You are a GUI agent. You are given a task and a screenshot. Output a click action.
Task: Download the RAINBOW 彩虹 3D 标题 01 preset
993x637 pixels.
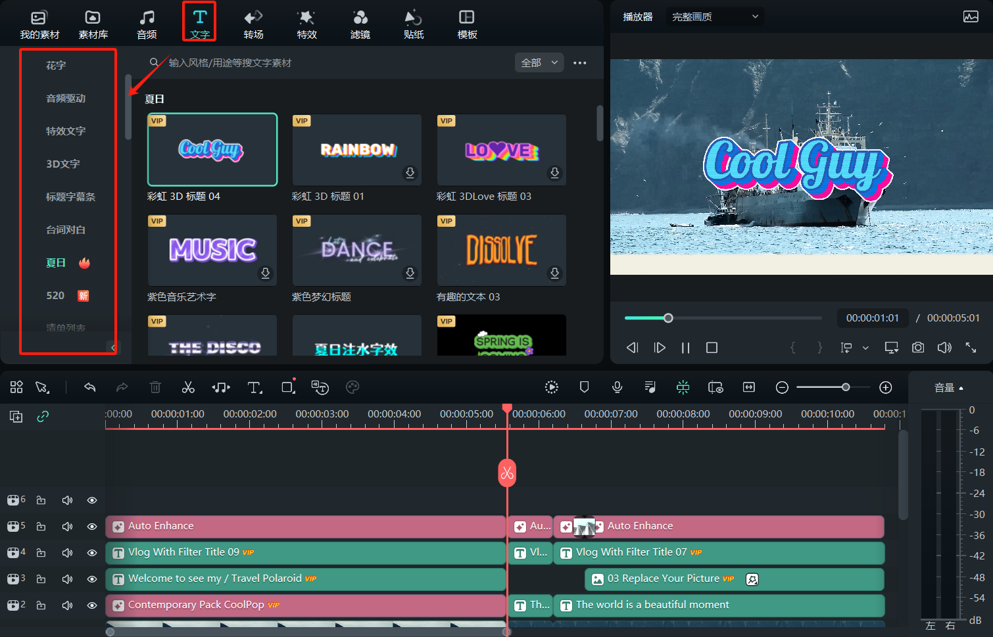click(410, 173)
